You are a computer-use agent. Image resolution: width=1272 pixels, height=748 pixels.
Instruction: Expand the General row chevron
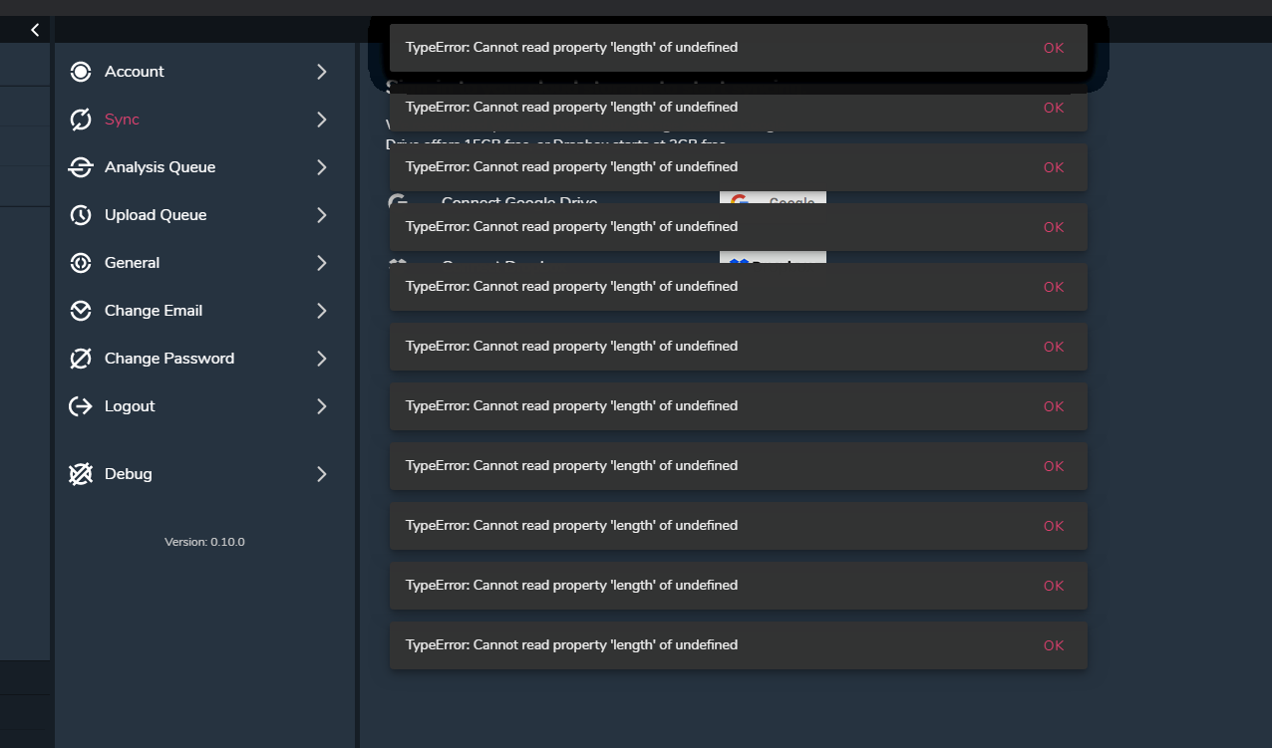click(x=321, y=263)
